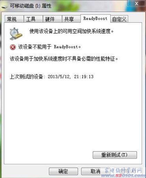
Task: Click the last tested date 2013/5/12
Action: pos(59,77)
